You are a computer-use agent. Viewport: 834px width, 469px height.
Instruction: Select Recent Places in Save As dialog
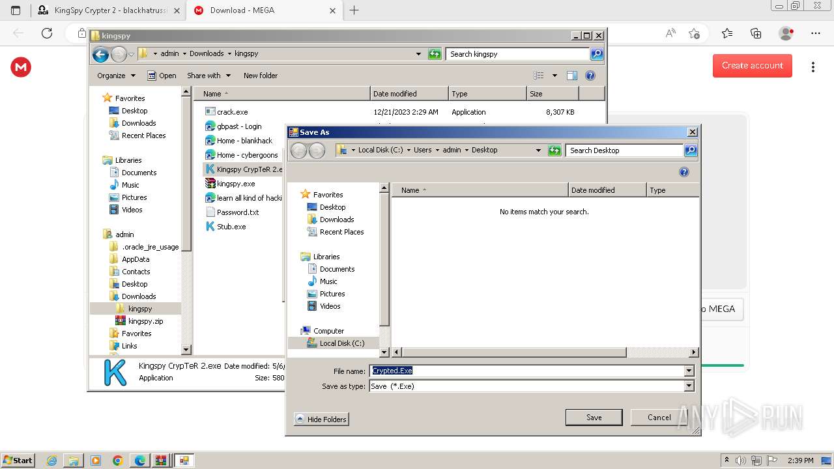click(x=341, y=232)
